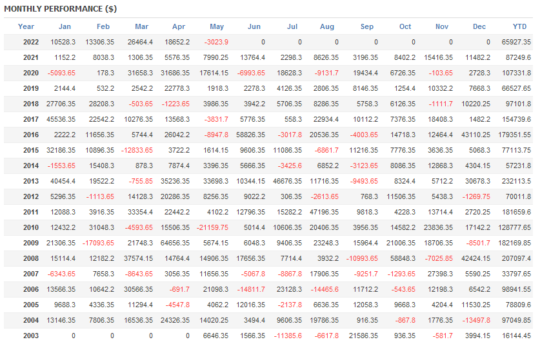540x342 pixels.
Task: Click the Year column header
Action: (x=26, y=26)
